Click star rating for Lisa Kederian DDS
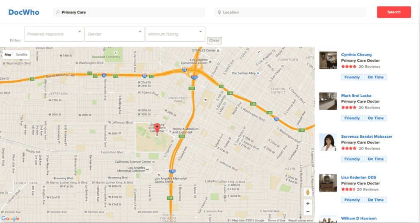 click(x=348, y=189)
